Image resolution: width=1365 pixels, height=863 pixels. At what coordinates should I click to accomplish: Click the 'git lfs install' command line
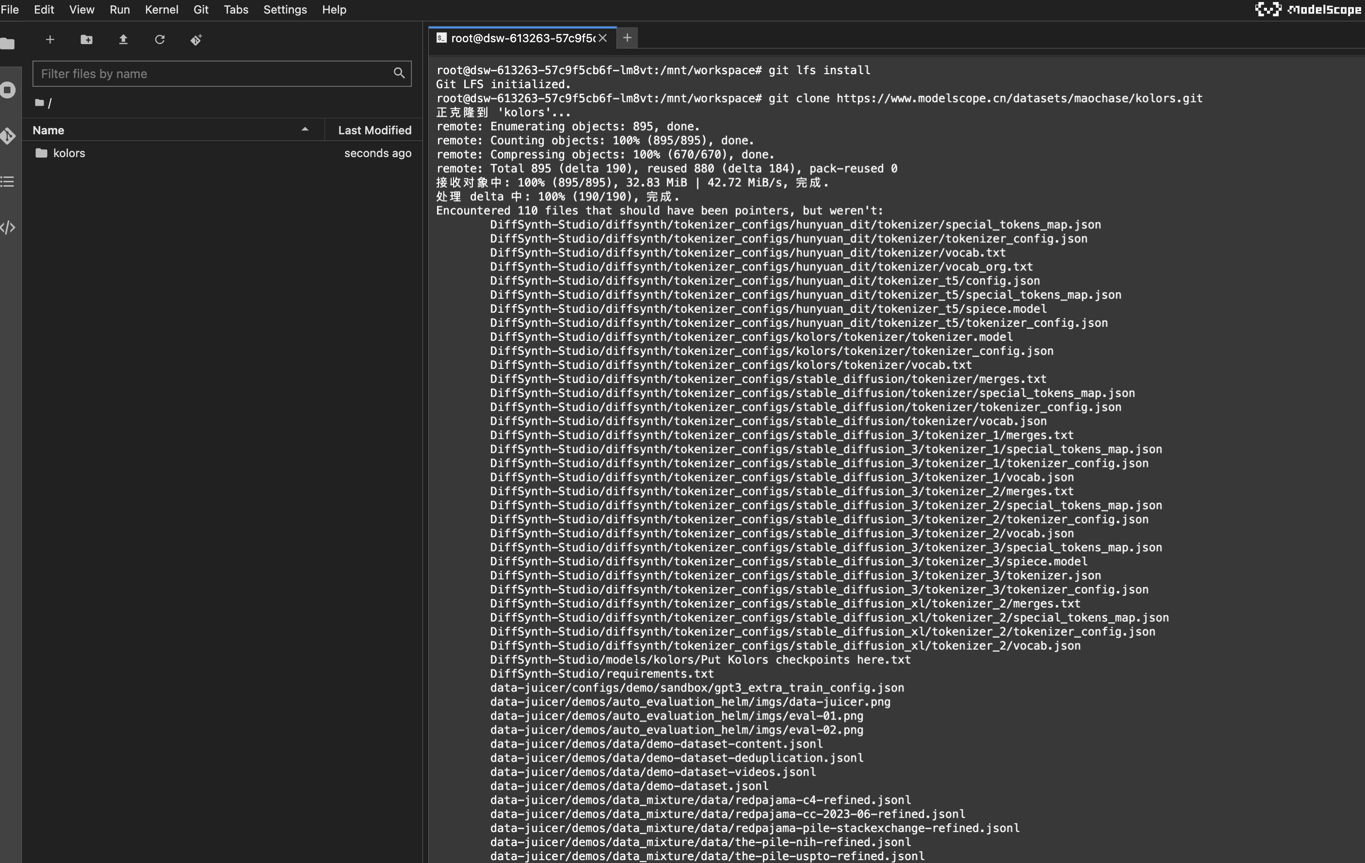(653, 70)
